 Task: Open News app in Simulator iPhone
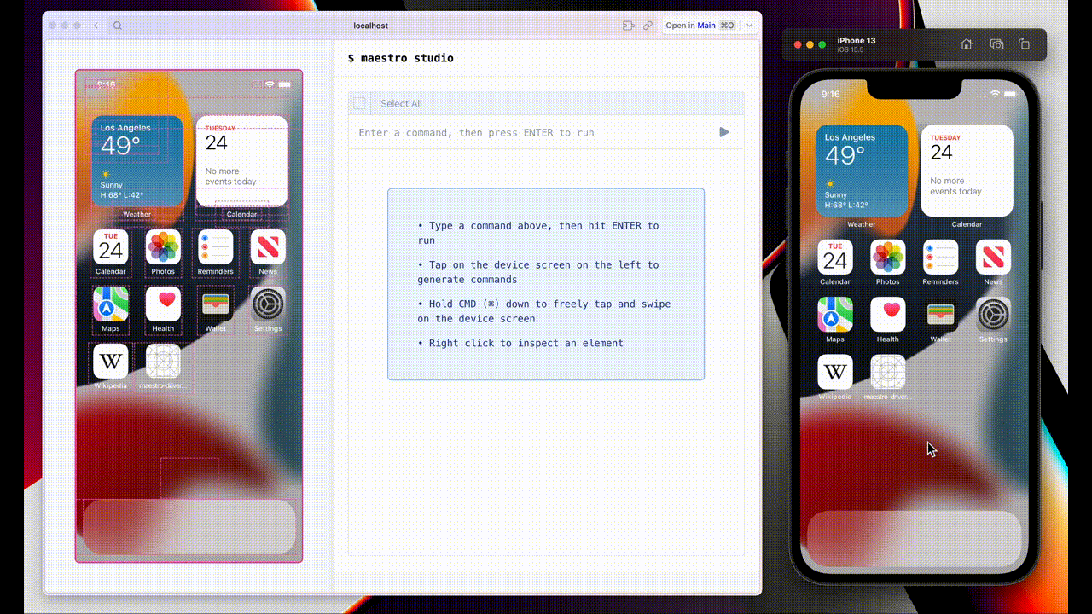(993, 257)
